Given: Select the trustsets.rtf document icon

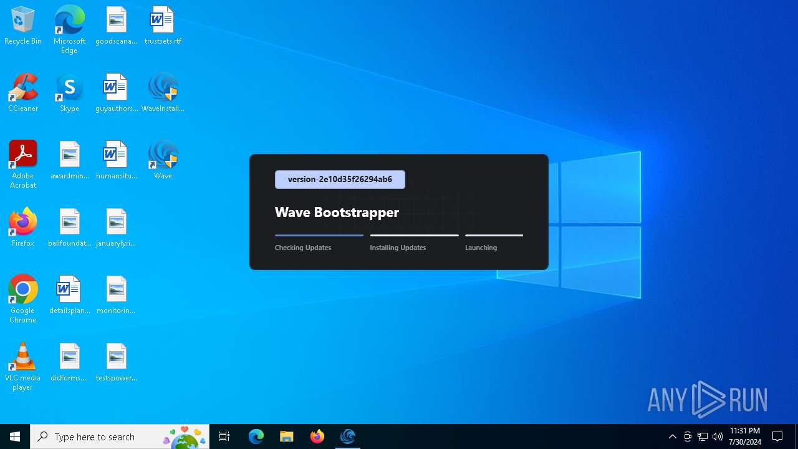Looking at the screenshot, I should (x=163, y=26).
